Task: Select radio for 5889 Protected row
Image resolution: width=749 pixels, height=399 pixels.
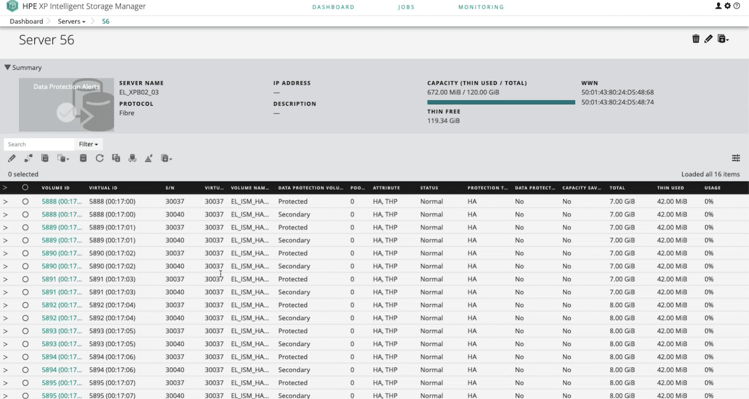Action: [x=25, y=227]
